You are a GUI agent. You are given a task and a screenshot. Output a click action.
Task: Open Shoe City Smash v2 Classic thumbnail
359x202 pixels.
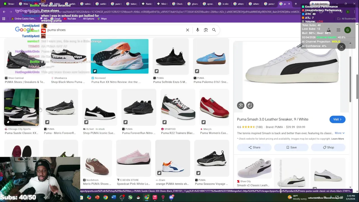tap(254, 168)
